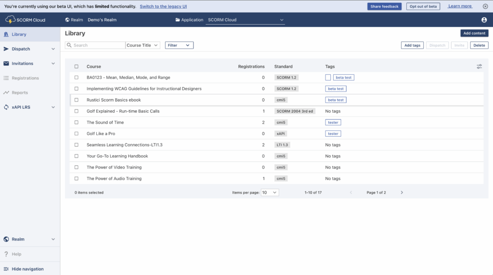
Task: Click the Realm globe icon in sidebar
Action: [6, 239]
